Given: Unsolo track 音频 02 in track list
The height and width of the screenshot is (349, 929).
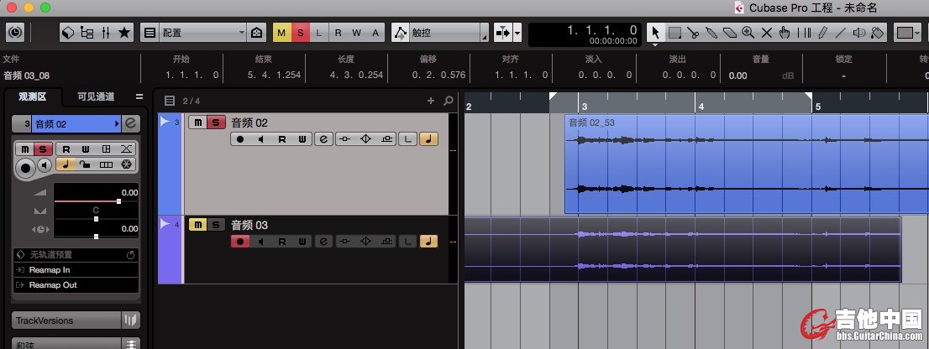Looking at the screenshot, I should [x=216, y=122].
